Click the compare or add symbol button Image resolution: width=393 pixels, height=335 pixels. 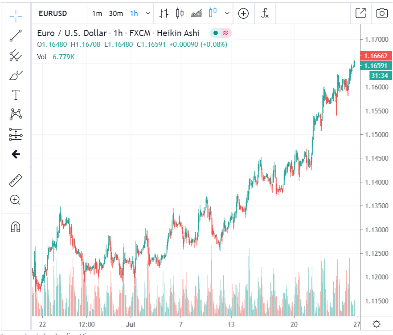tap(243, 13)
